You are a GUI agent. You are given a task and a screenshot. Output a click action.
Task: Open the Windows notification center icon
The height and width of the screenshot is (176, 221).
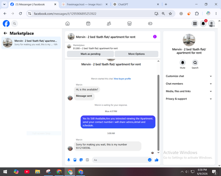click(214, 172)
